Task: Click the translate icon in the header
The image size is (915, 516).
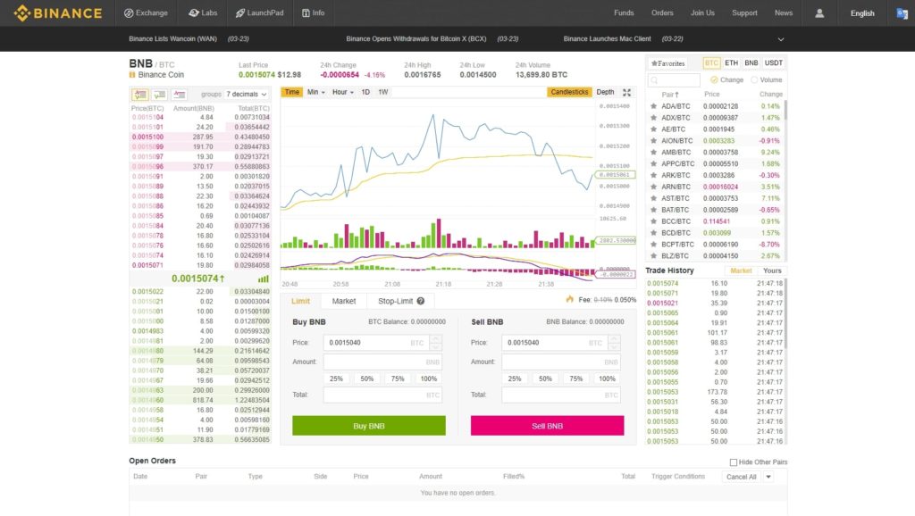Action: (902, 12)
